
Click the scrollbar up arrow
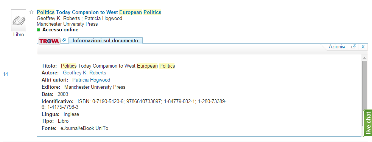[x=364, y=58]
